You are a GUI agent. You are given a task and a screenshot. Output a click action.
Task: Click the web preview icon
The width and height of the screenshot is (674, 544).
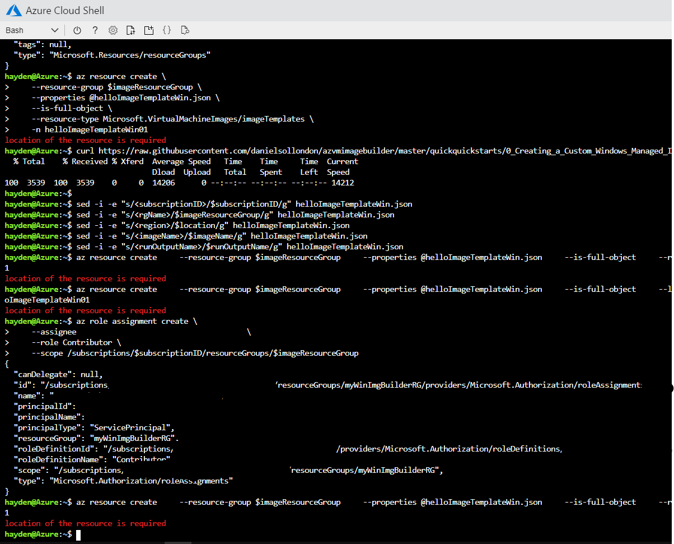click(185, 30)
